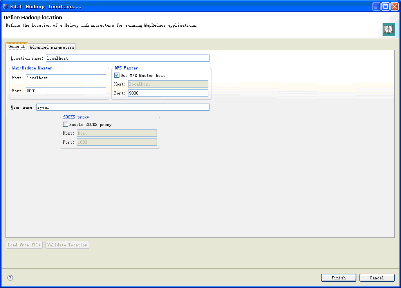This screenshot has width=401, height=288.
Task: Click the book icon near the dialog header
Action: (388, 29)
